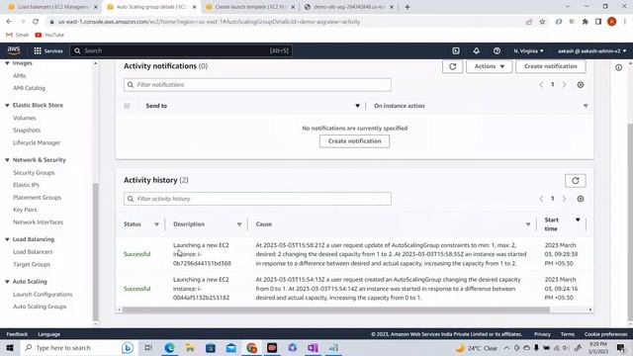Open the Actions dropdown
This screenshot has width=633, height=356.
(x=489, y=66)
